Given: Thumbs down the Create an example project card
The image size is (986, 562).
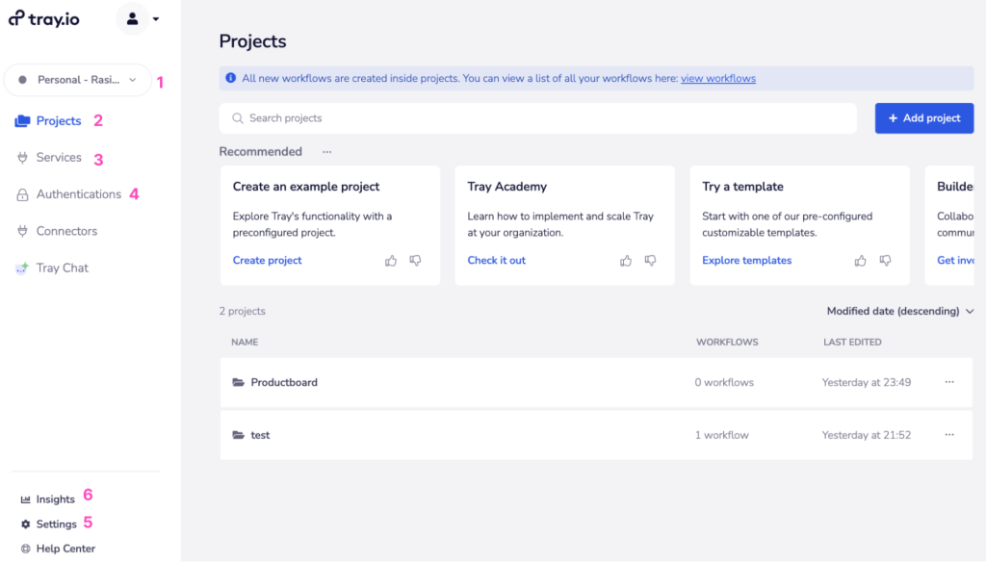Looking at the screenshot, I should (x=415, y=260).
